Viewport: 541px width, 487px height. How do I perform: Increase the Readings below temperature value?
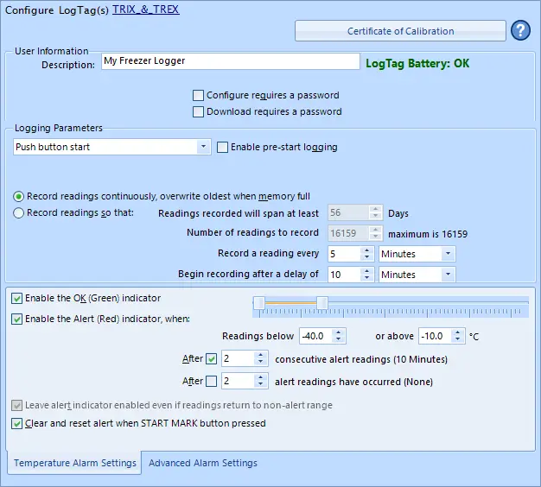click(340, 332)
